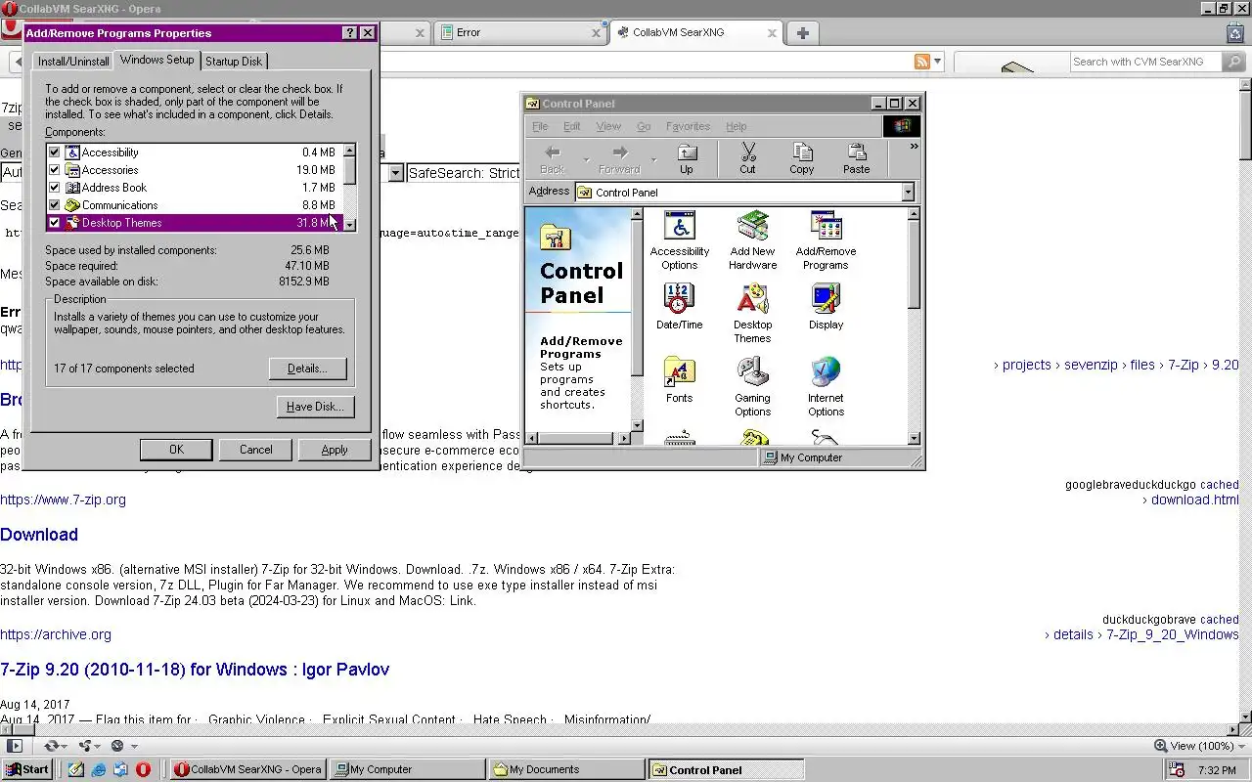Open Desktop Themes icon in Control Panel
Viewport: 1252px width, 782px height.
click(752, 314)
